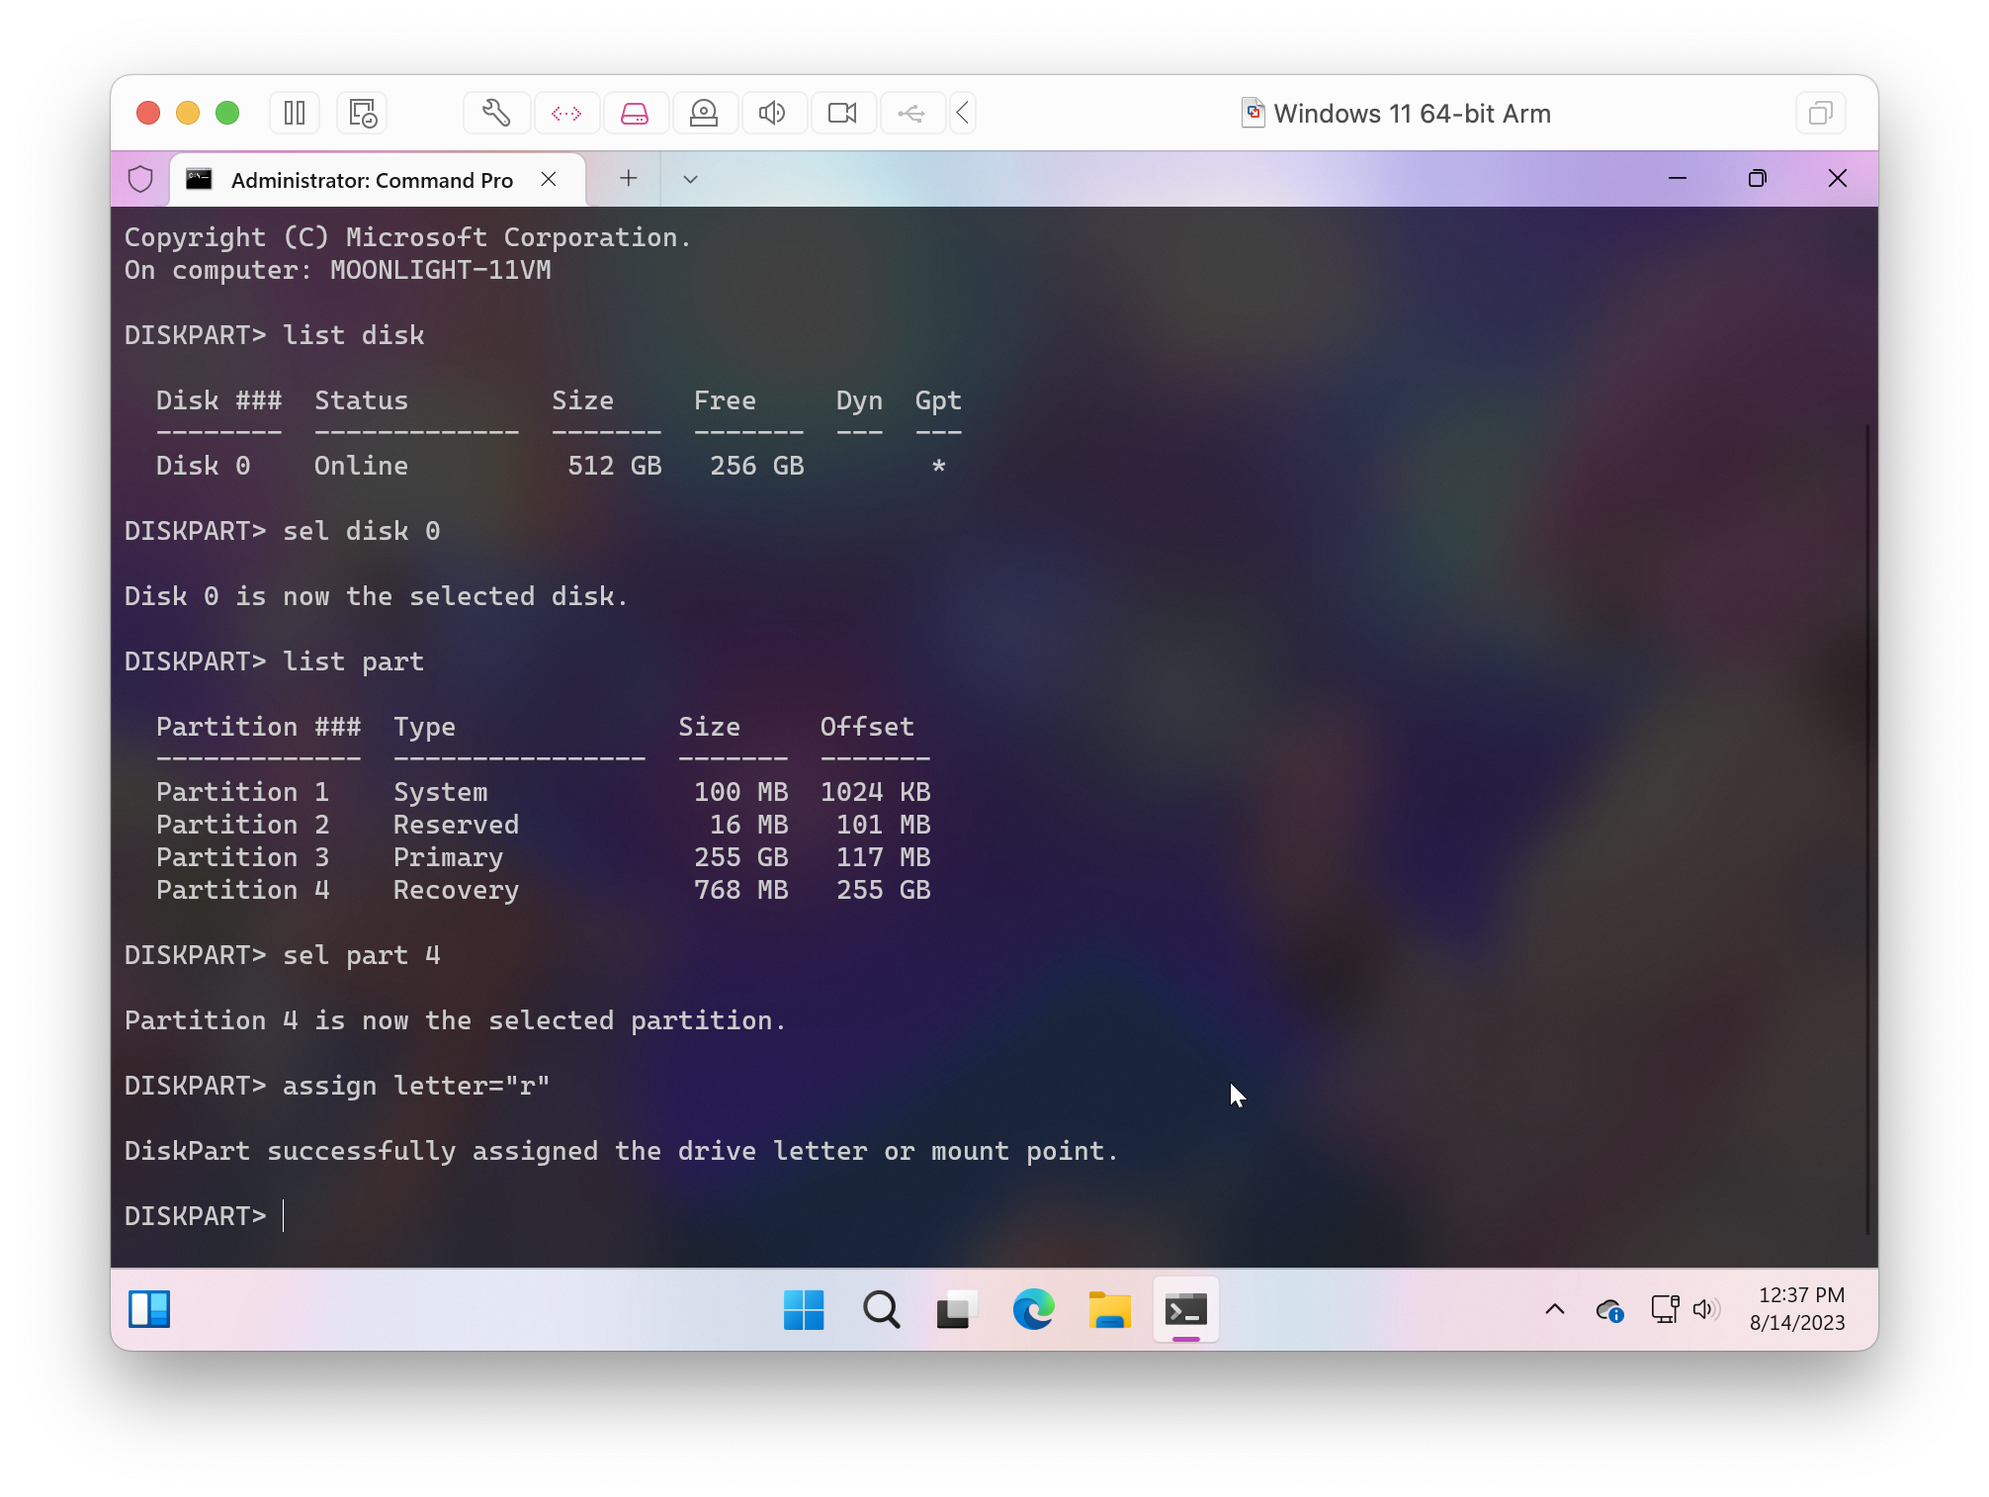This screenshot has width=1989, height=1497.
Task: Click the 'Windows 11 64-bit Arm' window title
Action: coord(1412,114)
